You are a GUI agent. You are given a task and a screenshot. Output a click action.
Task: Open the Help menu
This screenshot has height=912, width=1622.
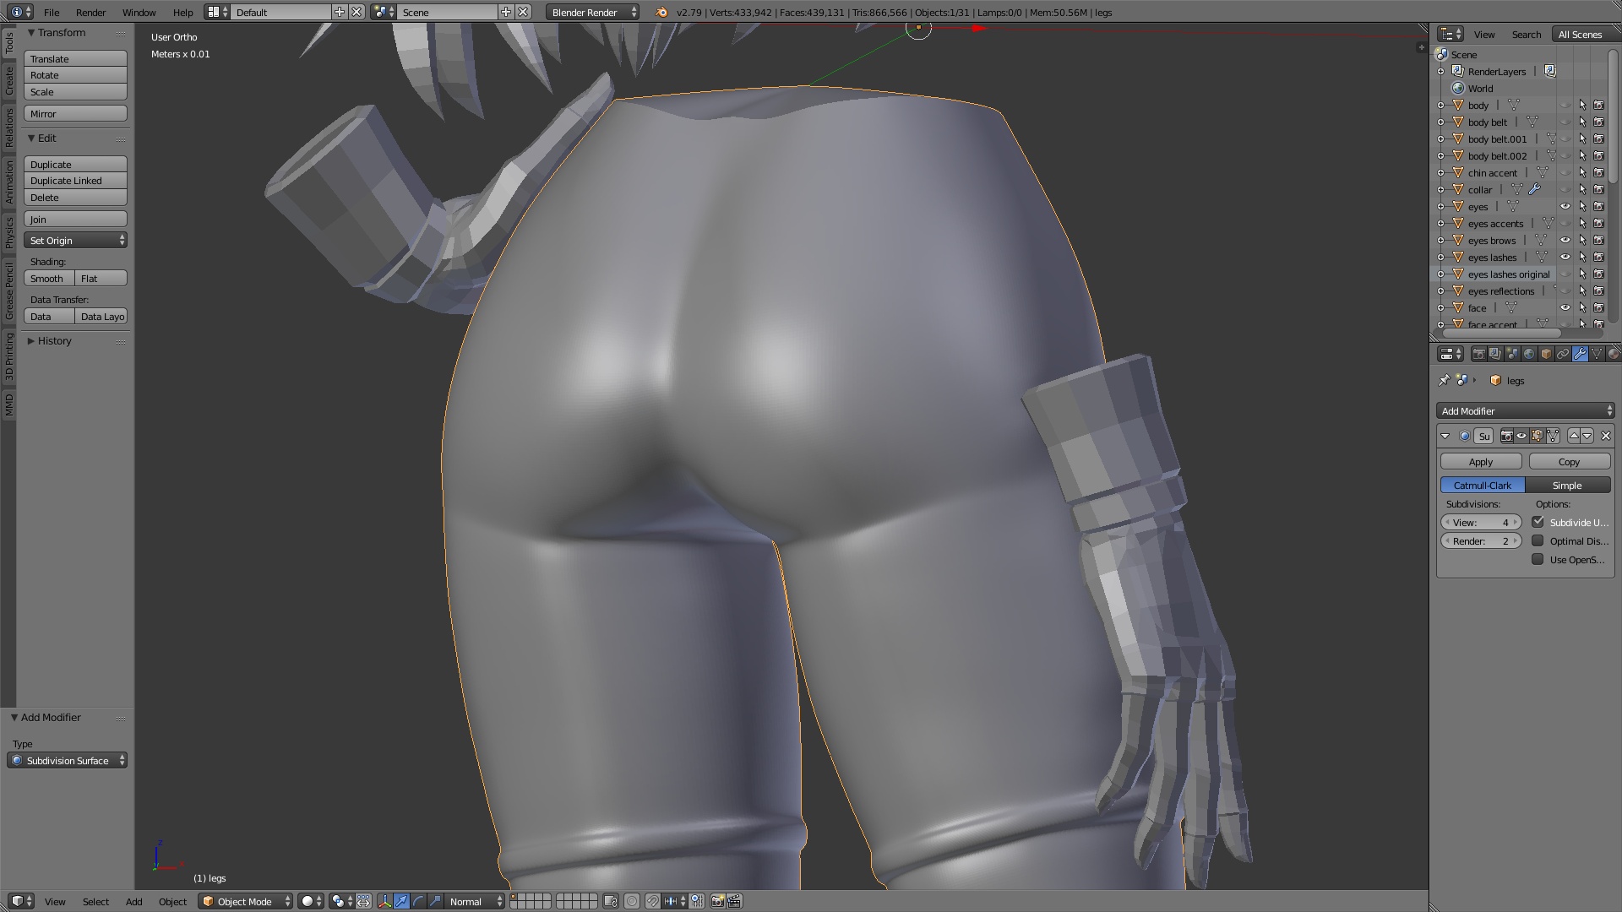[x=182, y=12]
